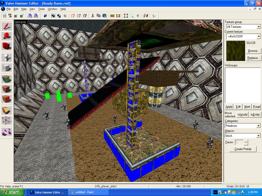The width and height of the screenshot is (262, 196).
Task: Activate the Clipping tool icon
Action: [7, 111]
